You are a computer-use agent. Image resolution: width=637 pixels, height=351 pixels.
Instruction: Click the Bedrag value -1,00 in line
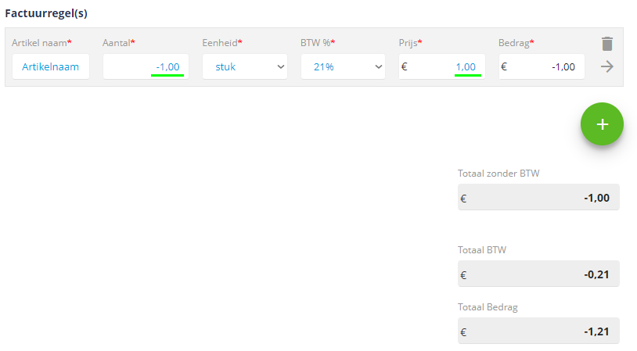pos(563,67)
